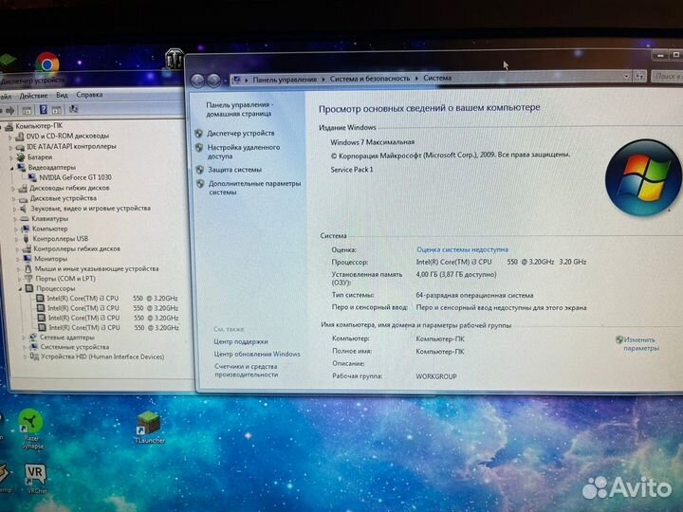Click the back arrow in System window
This screenshot has width=683, height=512.
point(197,81)
